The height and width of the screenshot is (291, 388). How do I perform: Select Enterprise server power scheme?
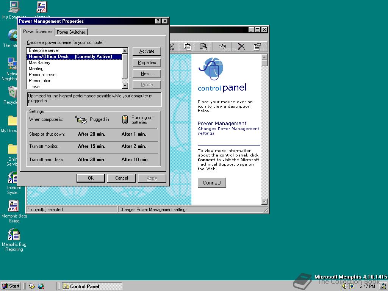pos(74,50)
